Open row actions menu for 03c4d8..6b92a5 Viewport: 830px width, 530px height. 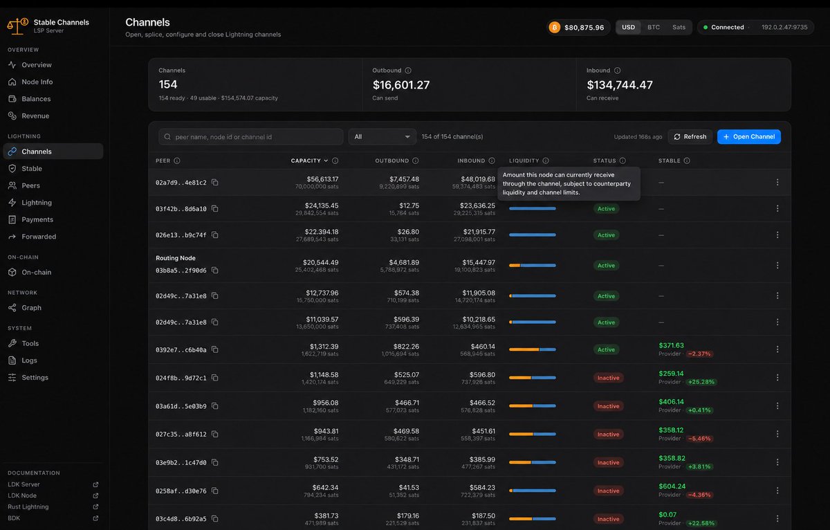pos(777,519)
